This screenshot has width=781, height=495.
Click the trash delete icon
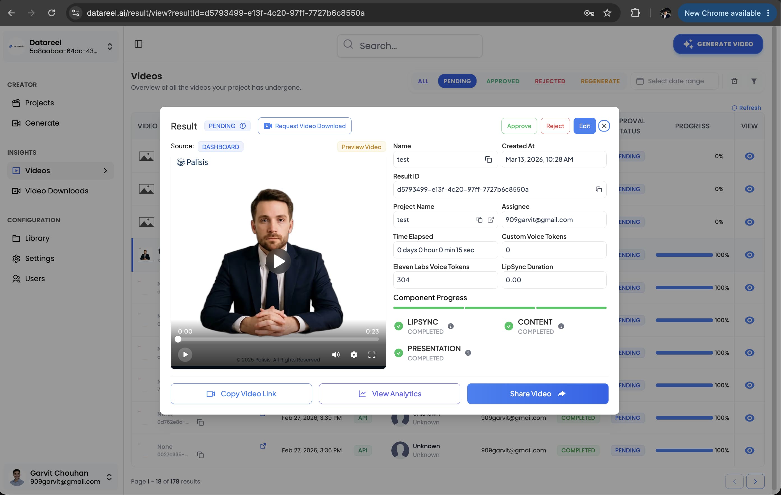coord(734,81)
